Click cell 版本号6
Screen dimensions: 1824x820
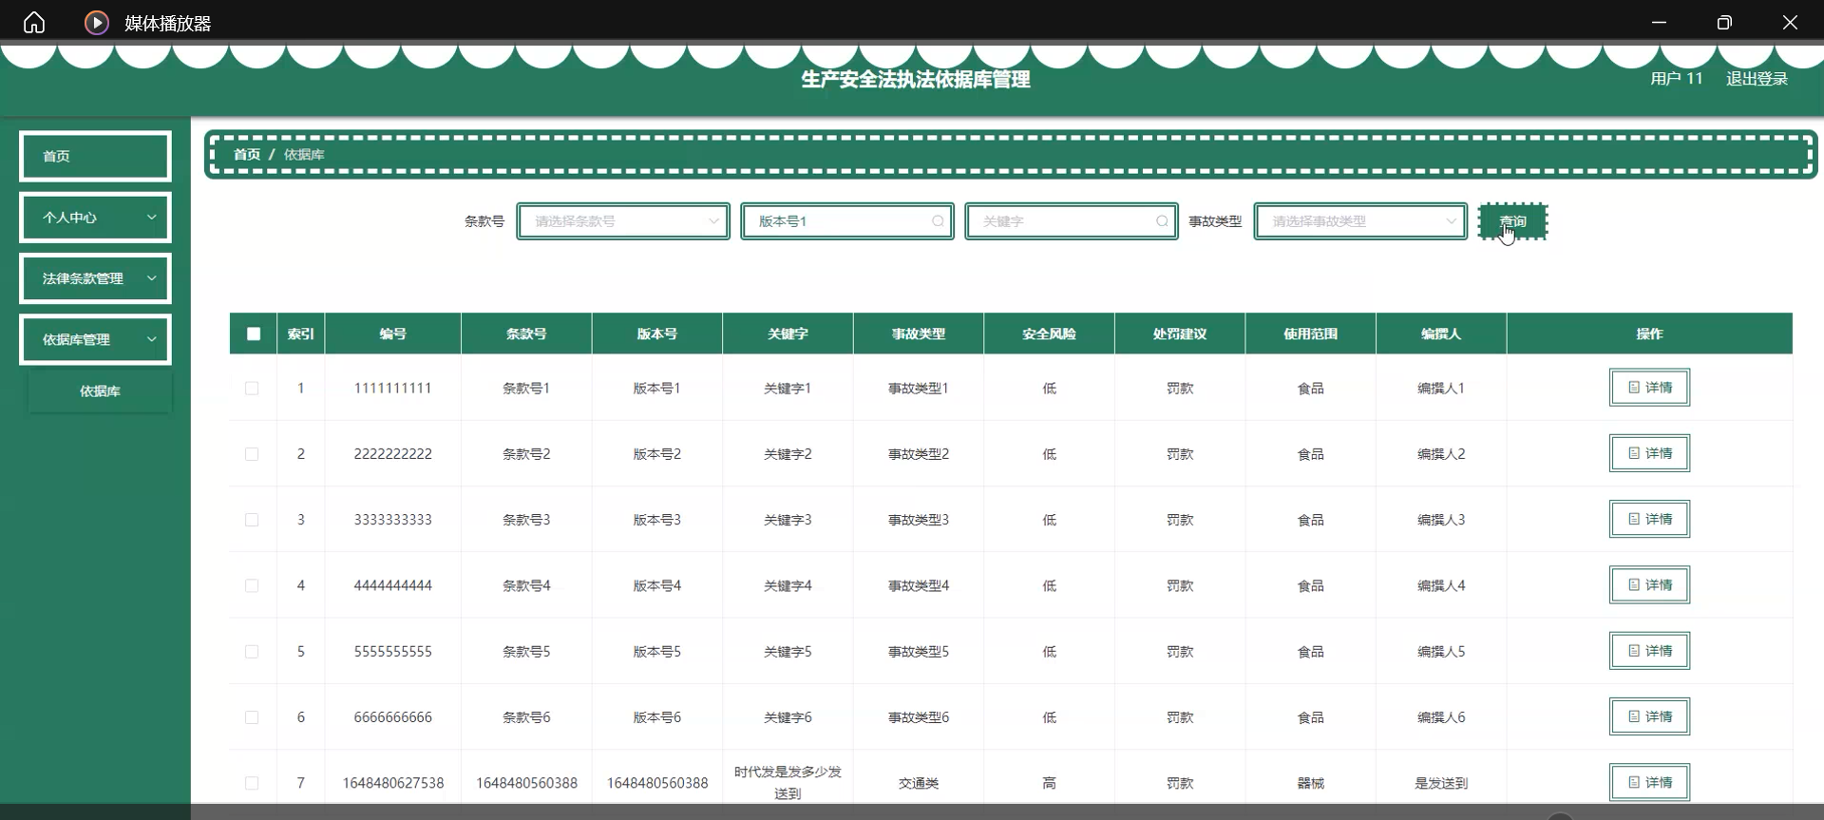[x=657, y=717]
